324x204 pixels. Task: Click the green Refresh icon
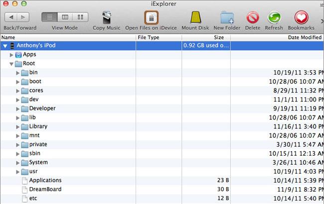[274, 17]
